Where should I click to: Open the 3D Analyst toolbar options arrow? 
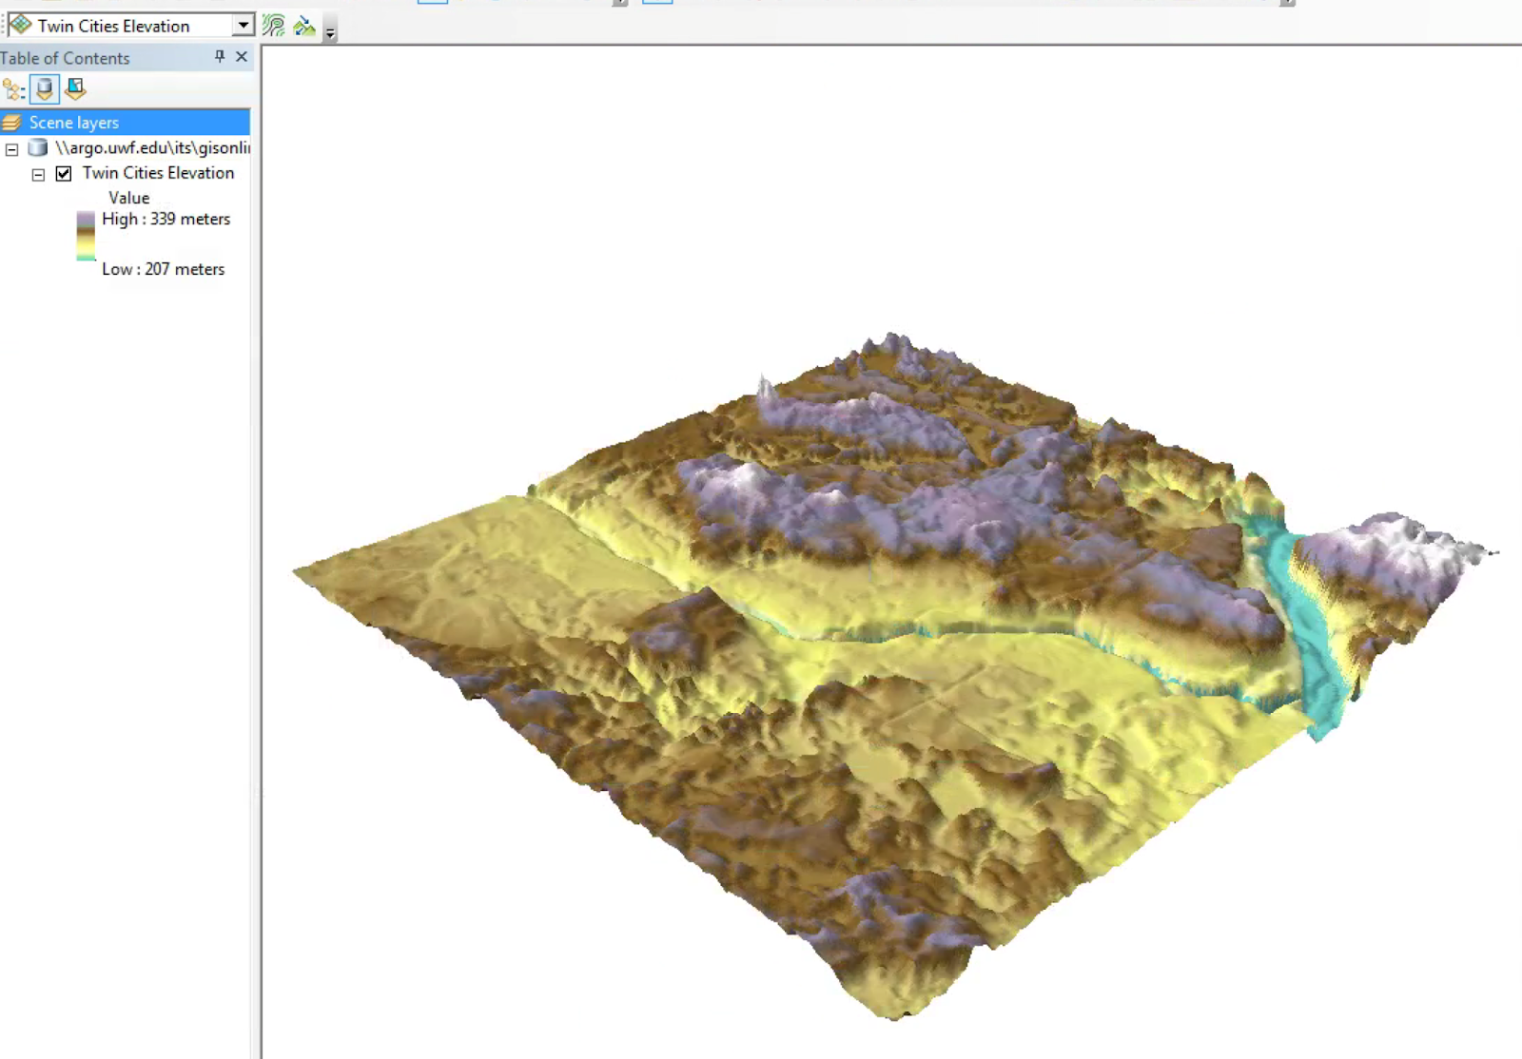coord(329,32)
